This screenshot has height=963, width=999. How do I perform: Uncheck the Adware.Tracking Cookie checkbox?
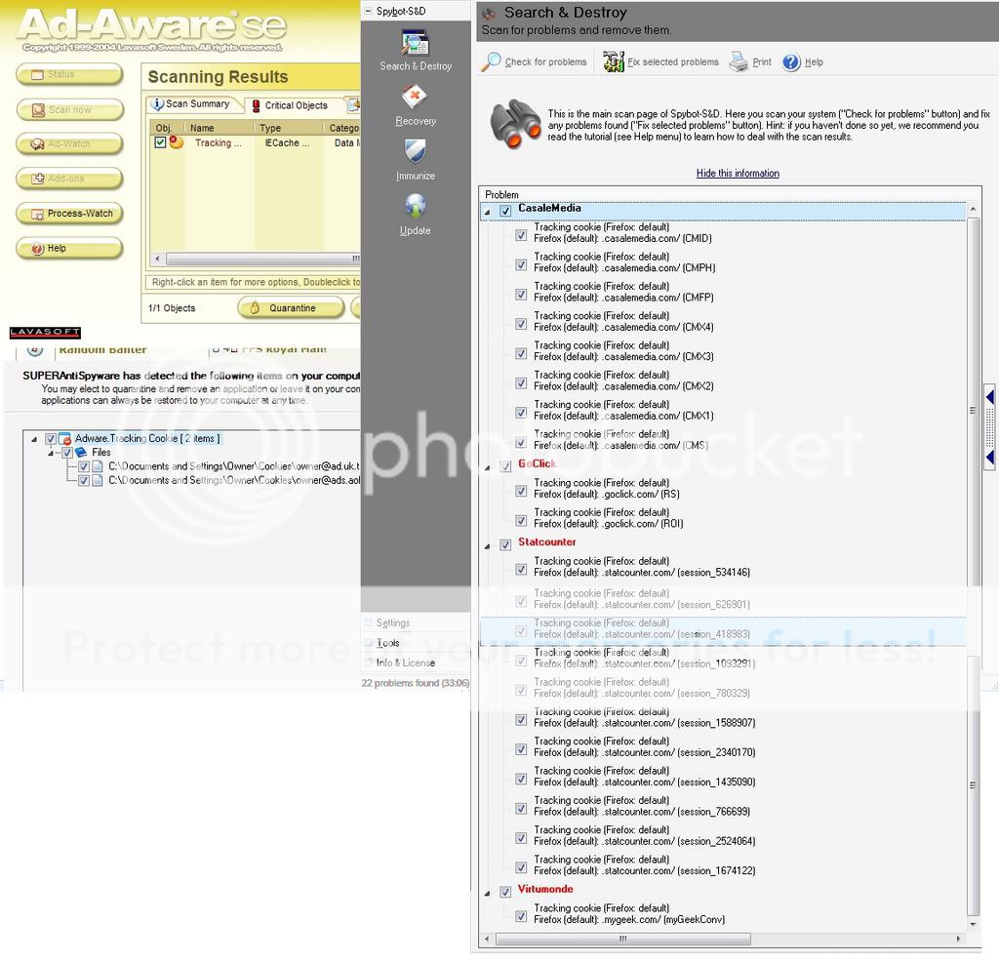51,438
